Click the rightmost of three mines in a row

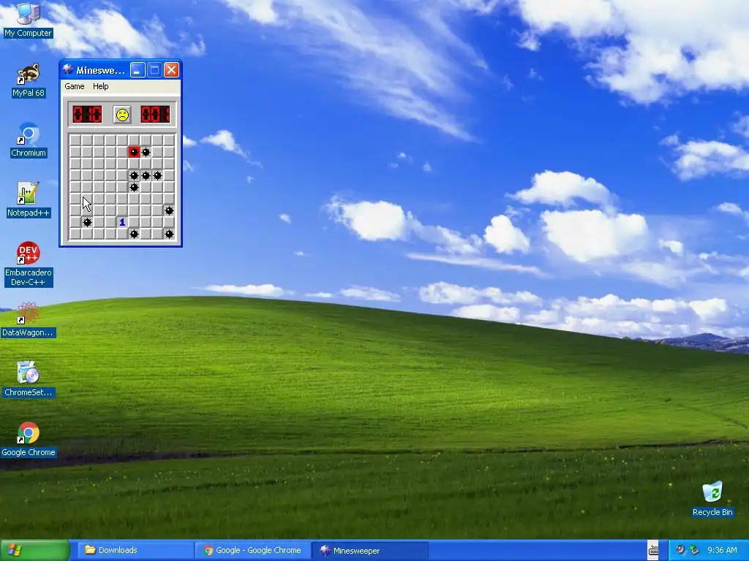click(158, 175)
